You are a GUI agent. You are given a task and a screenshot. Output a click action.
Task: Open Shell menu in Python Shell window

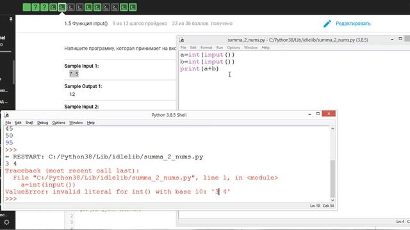29,123
